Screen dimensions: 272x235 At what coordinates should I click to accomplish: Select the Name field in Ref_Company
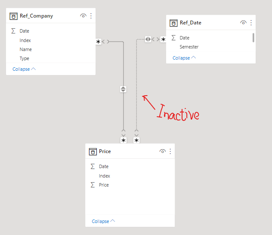26,49
